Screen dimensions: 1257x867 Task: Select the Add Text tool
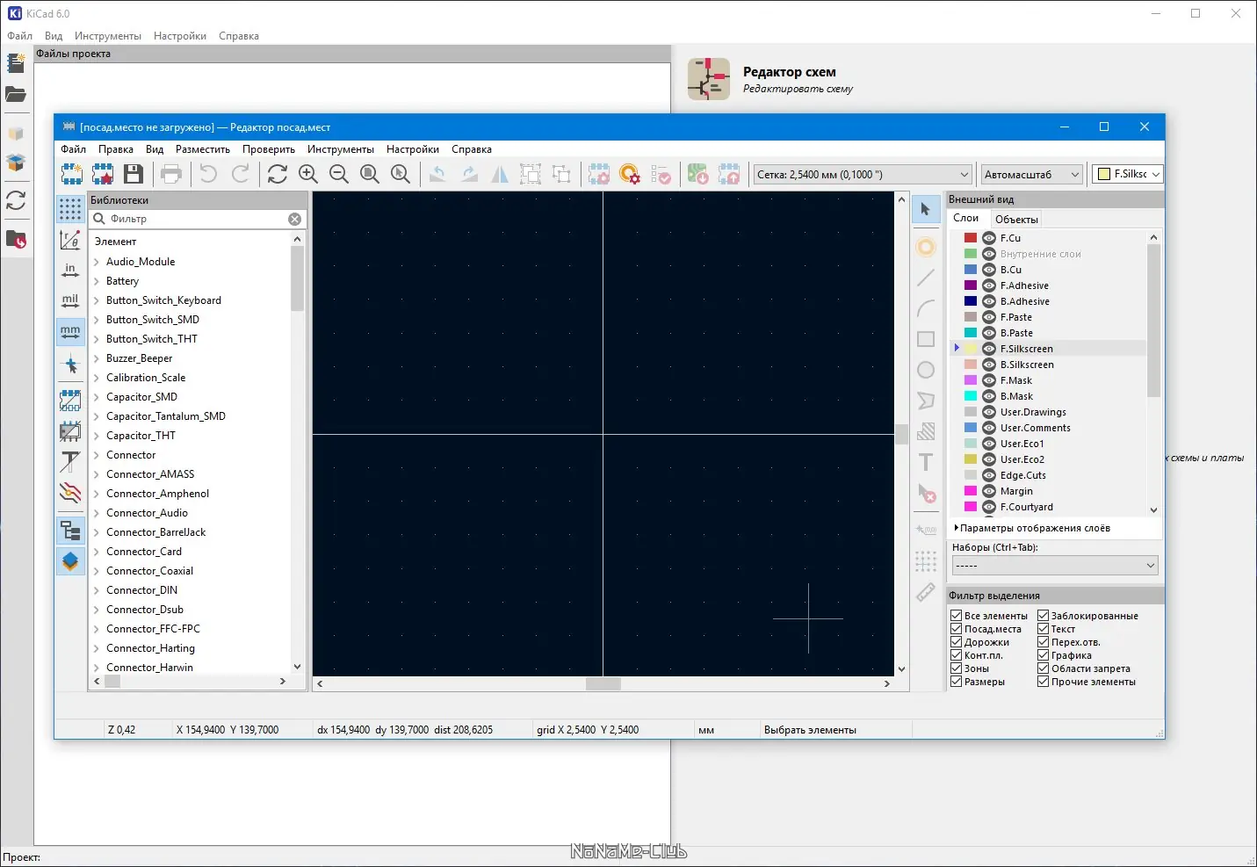pos(926,462)
